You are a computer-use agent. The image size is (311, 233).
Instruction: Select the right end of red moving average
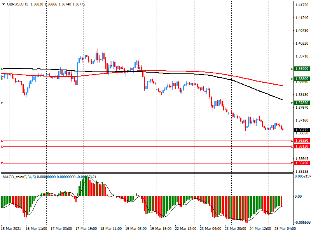click(282, 85)
